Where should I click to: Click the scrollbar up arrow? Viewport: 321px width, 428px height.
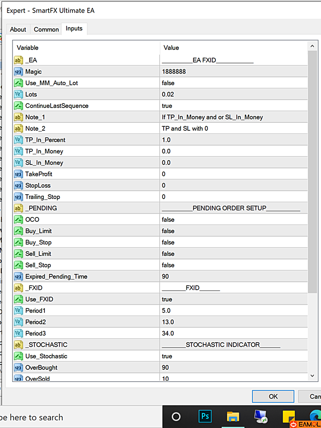(312, 46)
